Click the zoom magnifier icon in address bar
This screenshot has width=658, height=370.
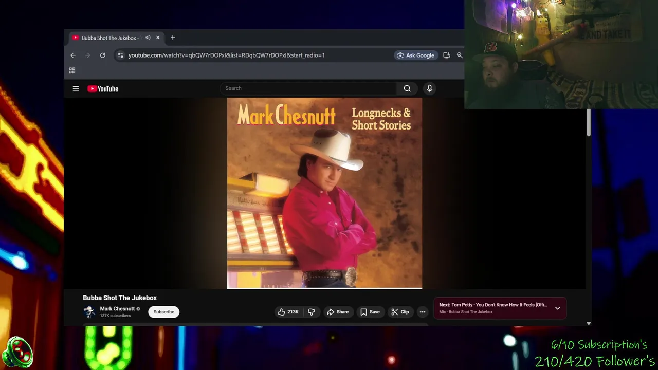coord(460,55)
